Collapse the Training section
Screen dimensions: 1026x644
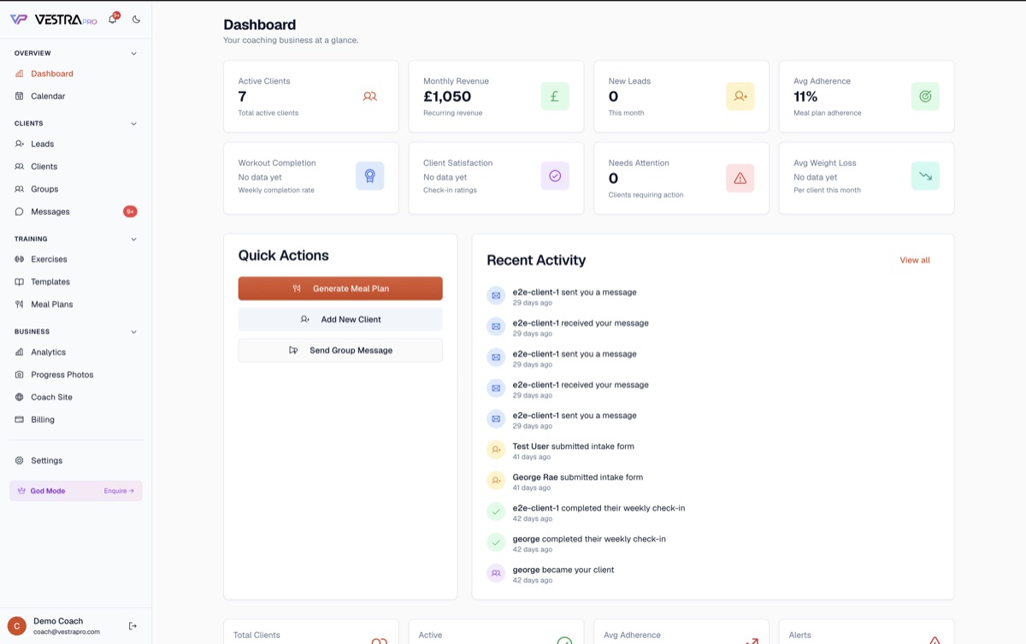click(133, 239)
